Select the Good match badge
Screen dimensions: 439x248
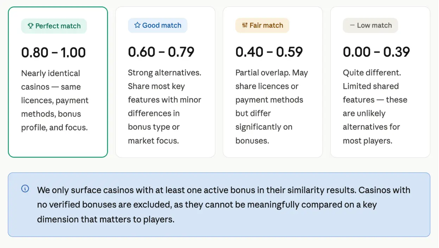pyautogui.click(x=158, y=25)
